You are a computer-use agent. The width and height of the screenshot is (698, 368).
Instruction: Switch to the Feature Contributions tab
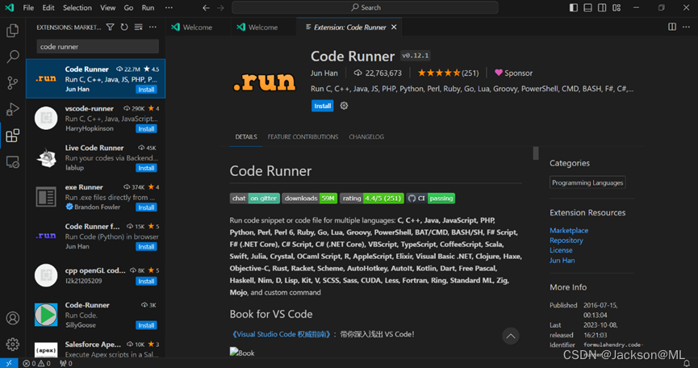point(303,136)
